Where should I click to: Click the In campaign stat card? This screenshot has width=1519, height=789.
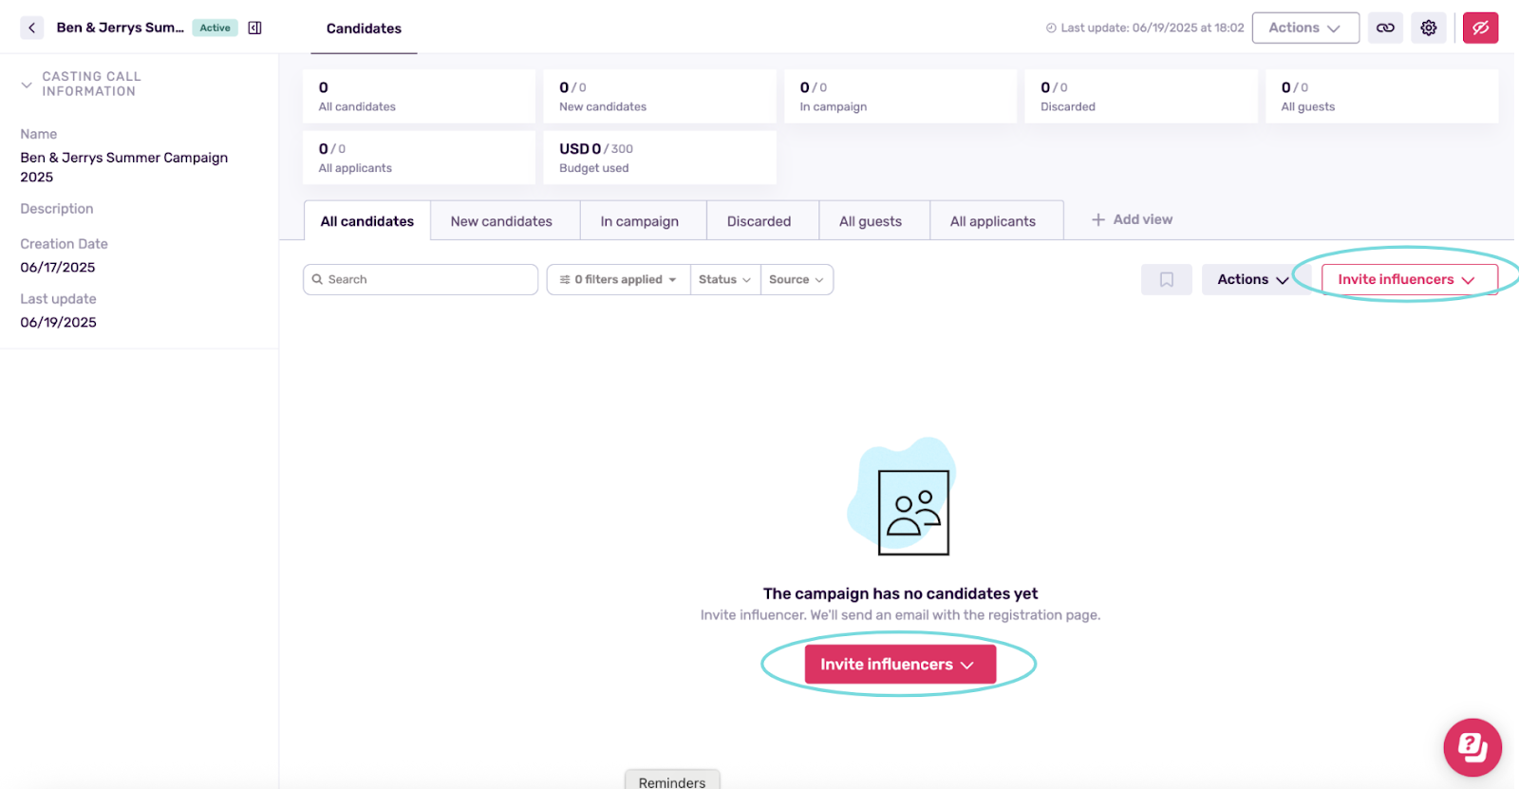click(x=900, y=96)
